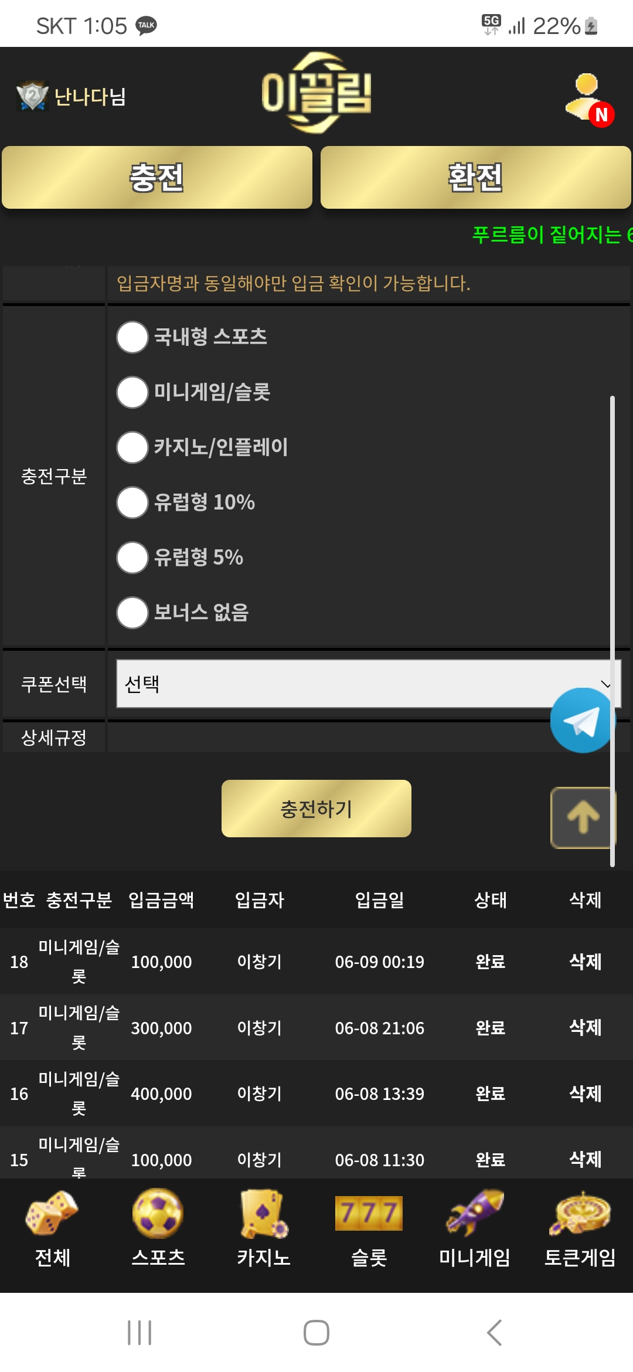Tap the 충전하기 button

tap(316, 809)
